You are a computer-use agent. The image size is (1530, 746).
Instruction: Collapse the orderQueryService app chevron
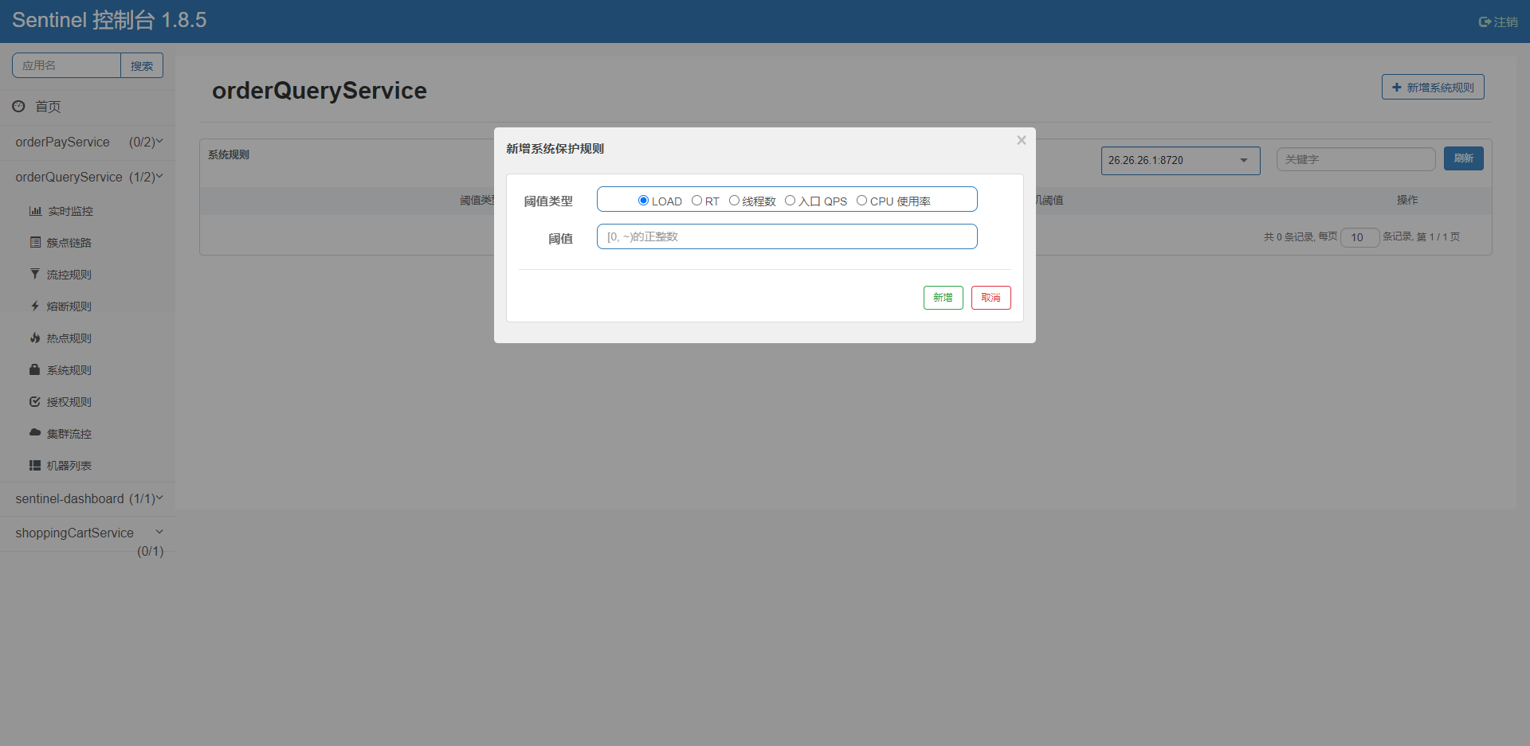pos(159,177)
